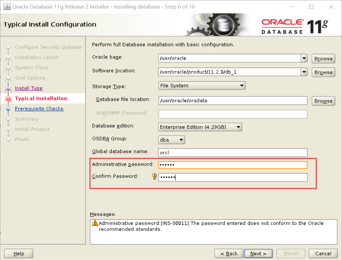Open the Prerequisite Checks step link

click(39, 109)
